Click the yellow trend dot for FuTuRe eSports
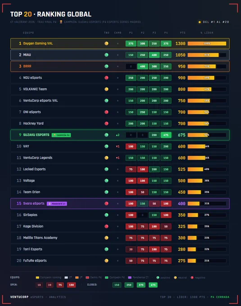The width and height of the screenshot is (241, 306). [x=106, y=261]
